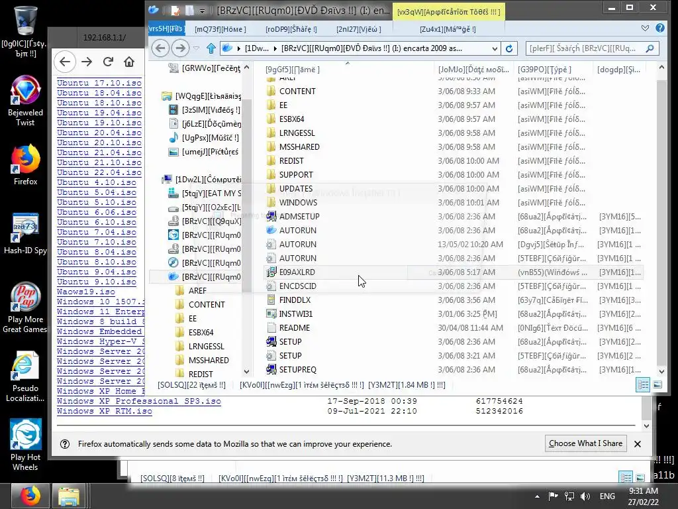This screenshot has width=678, height=509.
Task: Open Play Hot Wheels desktop shortcut
Action: pyautogui.click(x=25, y=445)
